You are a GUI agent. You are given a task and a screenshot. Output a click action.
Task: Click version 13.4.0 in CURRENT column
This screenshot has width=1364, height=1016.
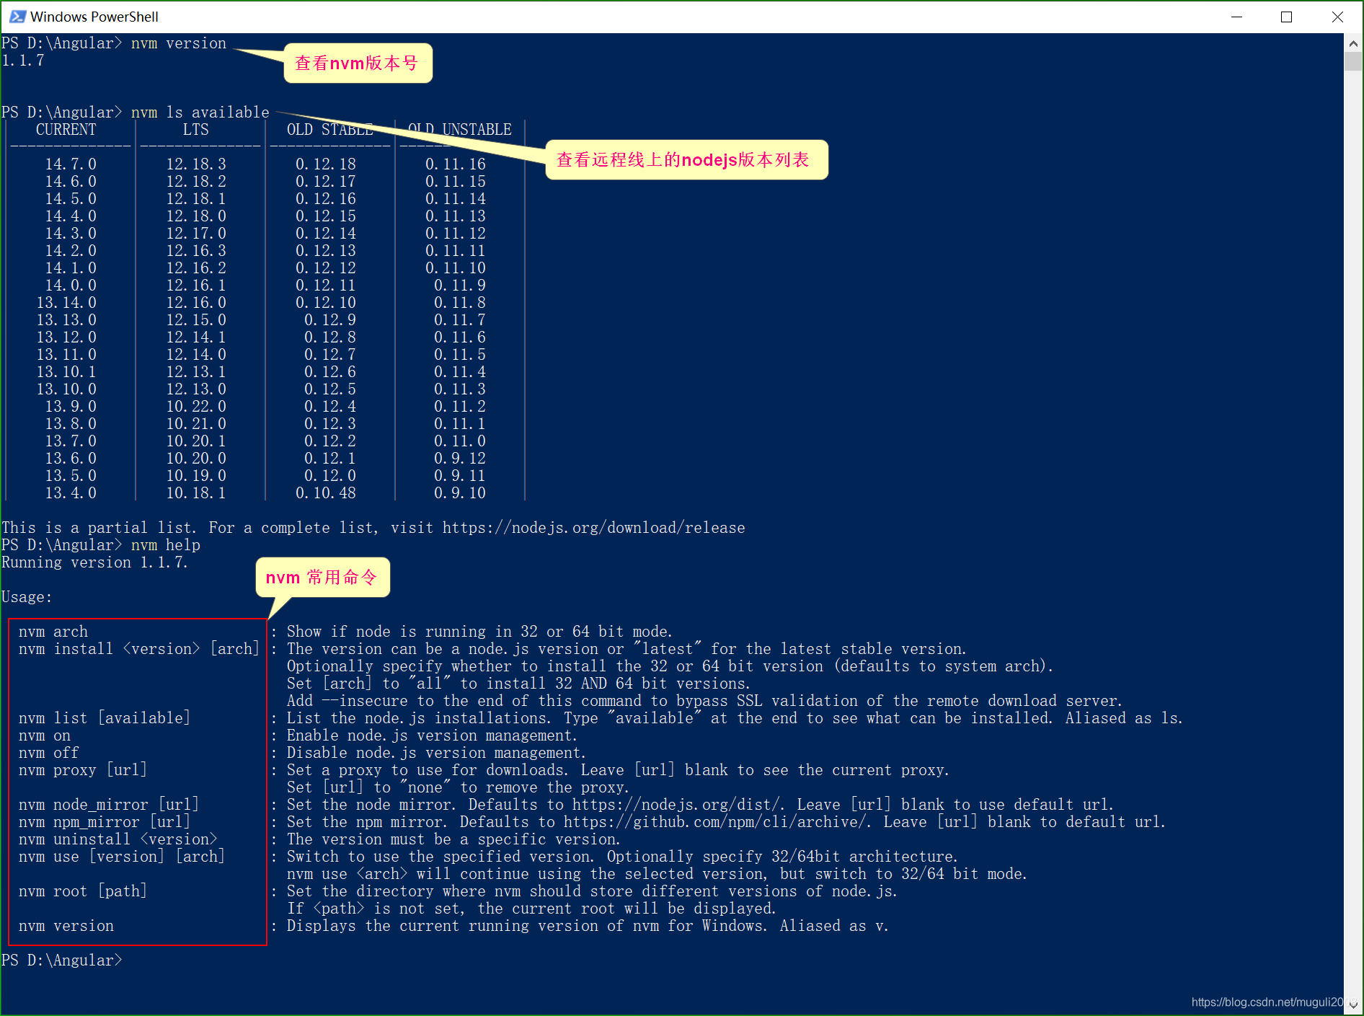coord(71,493)
